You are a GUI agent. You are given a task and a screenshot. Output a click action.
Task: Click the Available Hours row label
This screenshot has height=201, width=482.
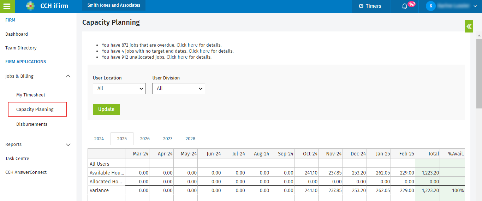pyautogui.click(x=107, y=173)
